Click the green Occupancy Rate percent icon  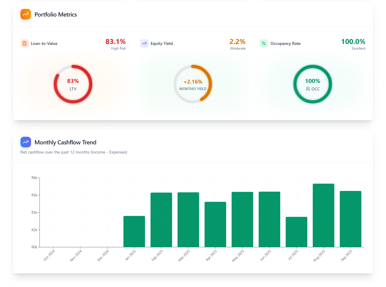click(264, 43)
